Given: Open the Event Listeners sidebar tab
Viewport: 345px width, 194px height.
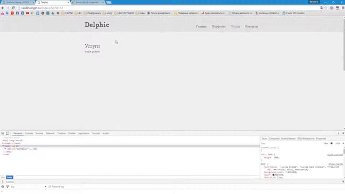Looking at the screenshot, I should point(288,138).
